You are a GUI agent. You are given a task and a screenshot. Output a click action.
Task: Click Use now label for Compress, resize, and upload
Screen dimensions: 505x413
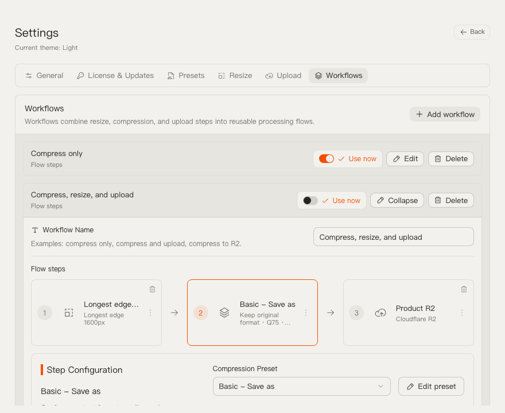[346, 201]
